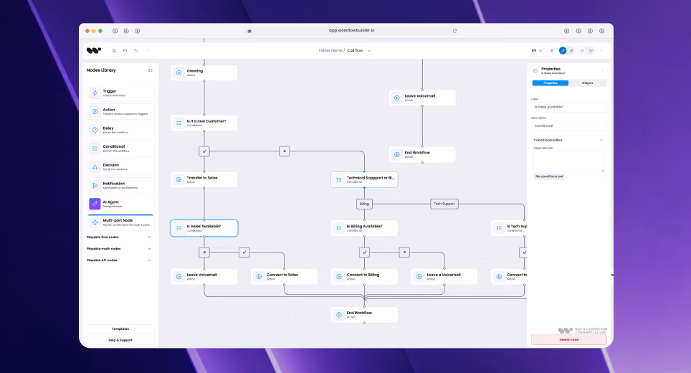Click the Delete node button
Screen dimensions: 691x373
point(569,339)
